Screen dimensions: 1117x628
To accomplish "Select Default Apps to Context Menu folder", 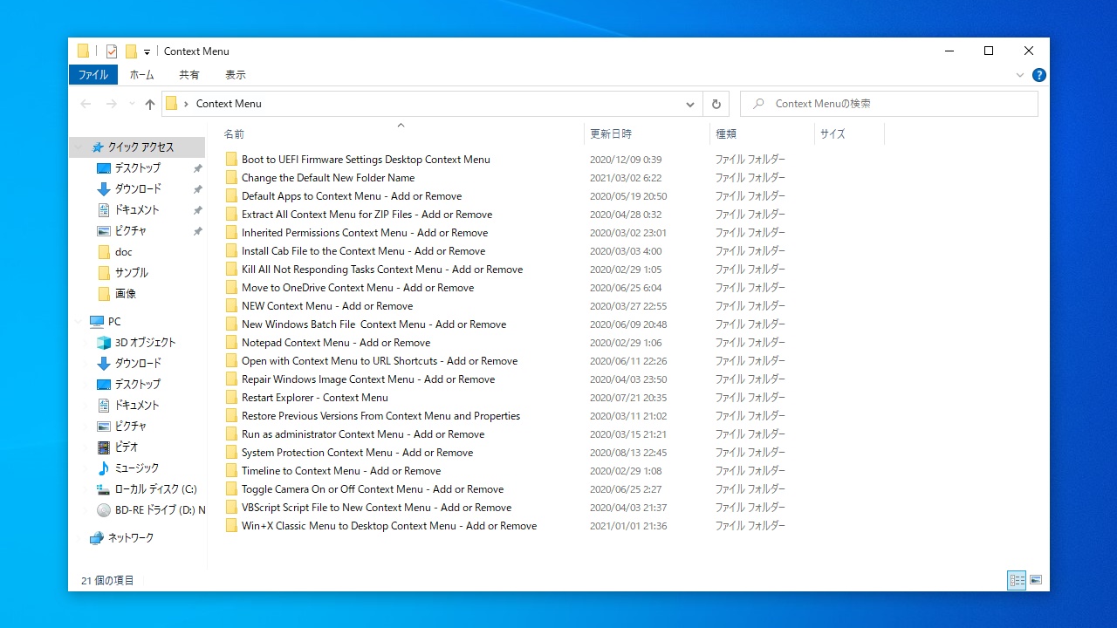I will click(352, 196).
